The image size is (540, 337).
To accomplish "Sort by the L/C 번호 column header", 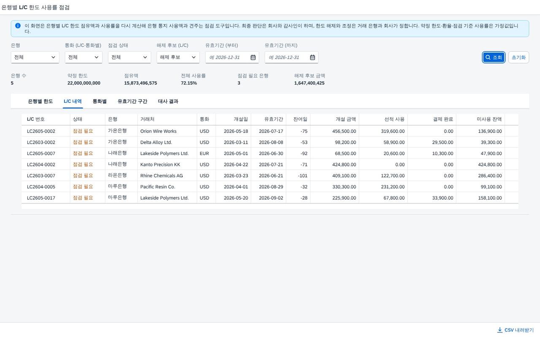I will pos(46,119).
